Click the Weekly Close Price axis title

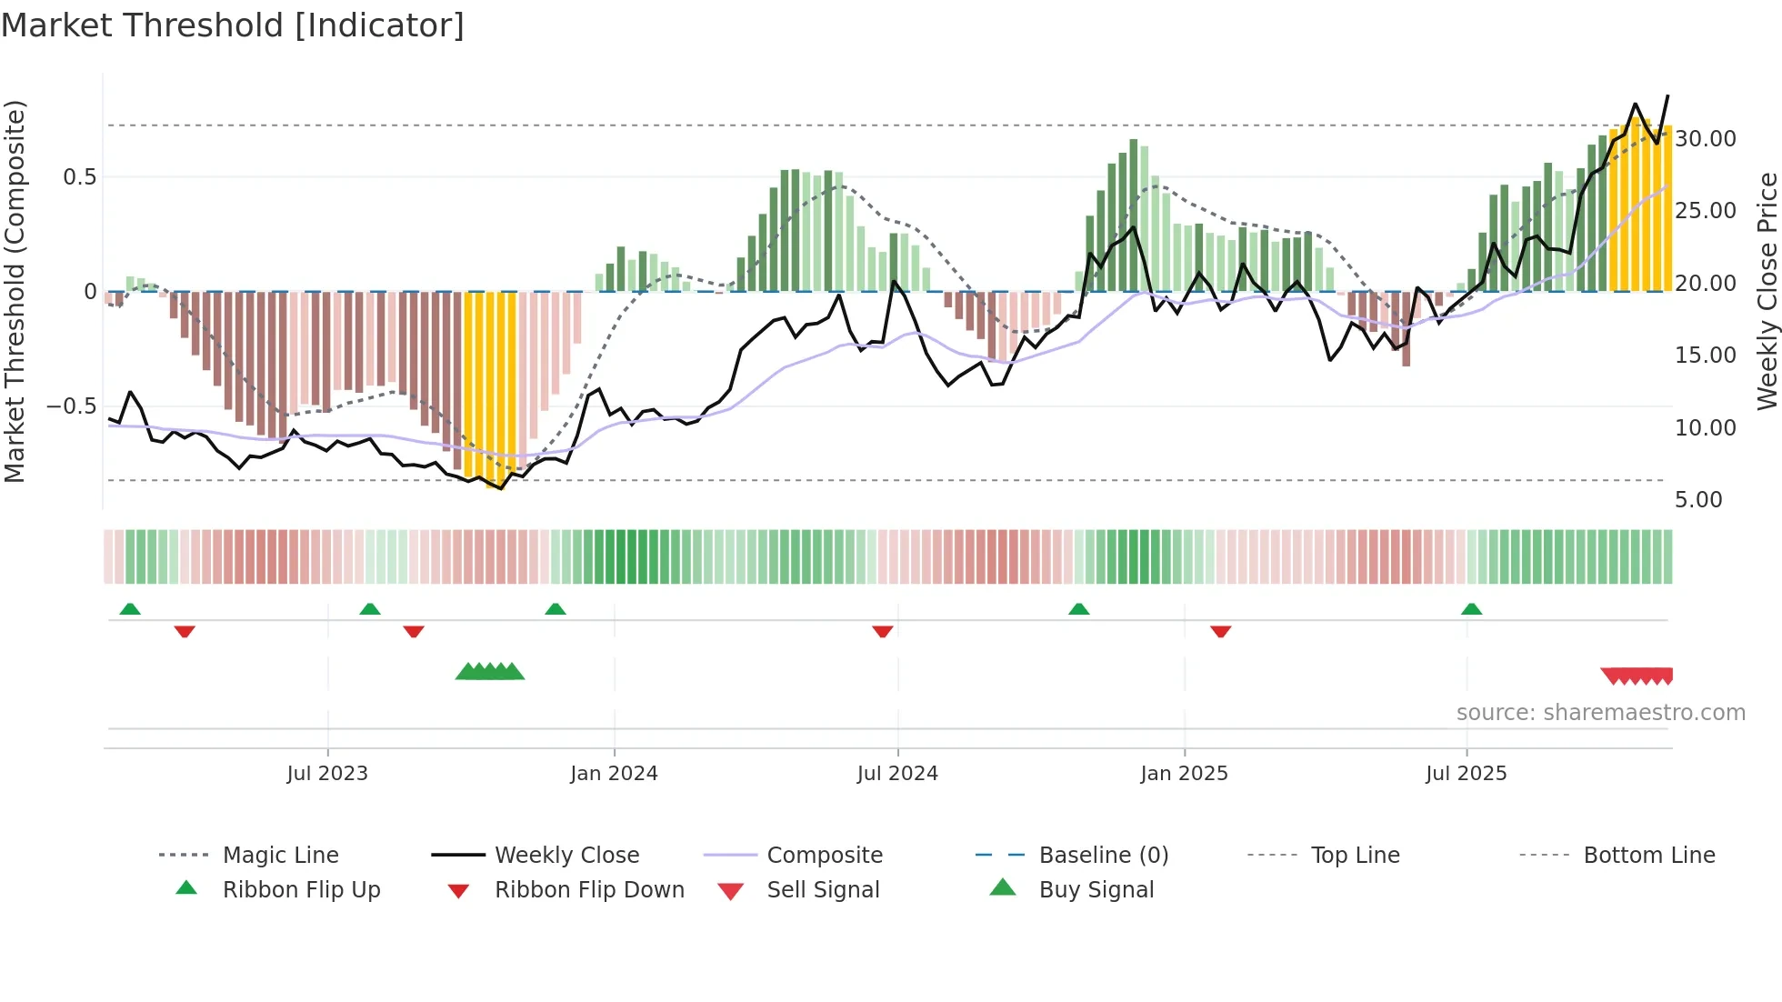point(1767,291)
